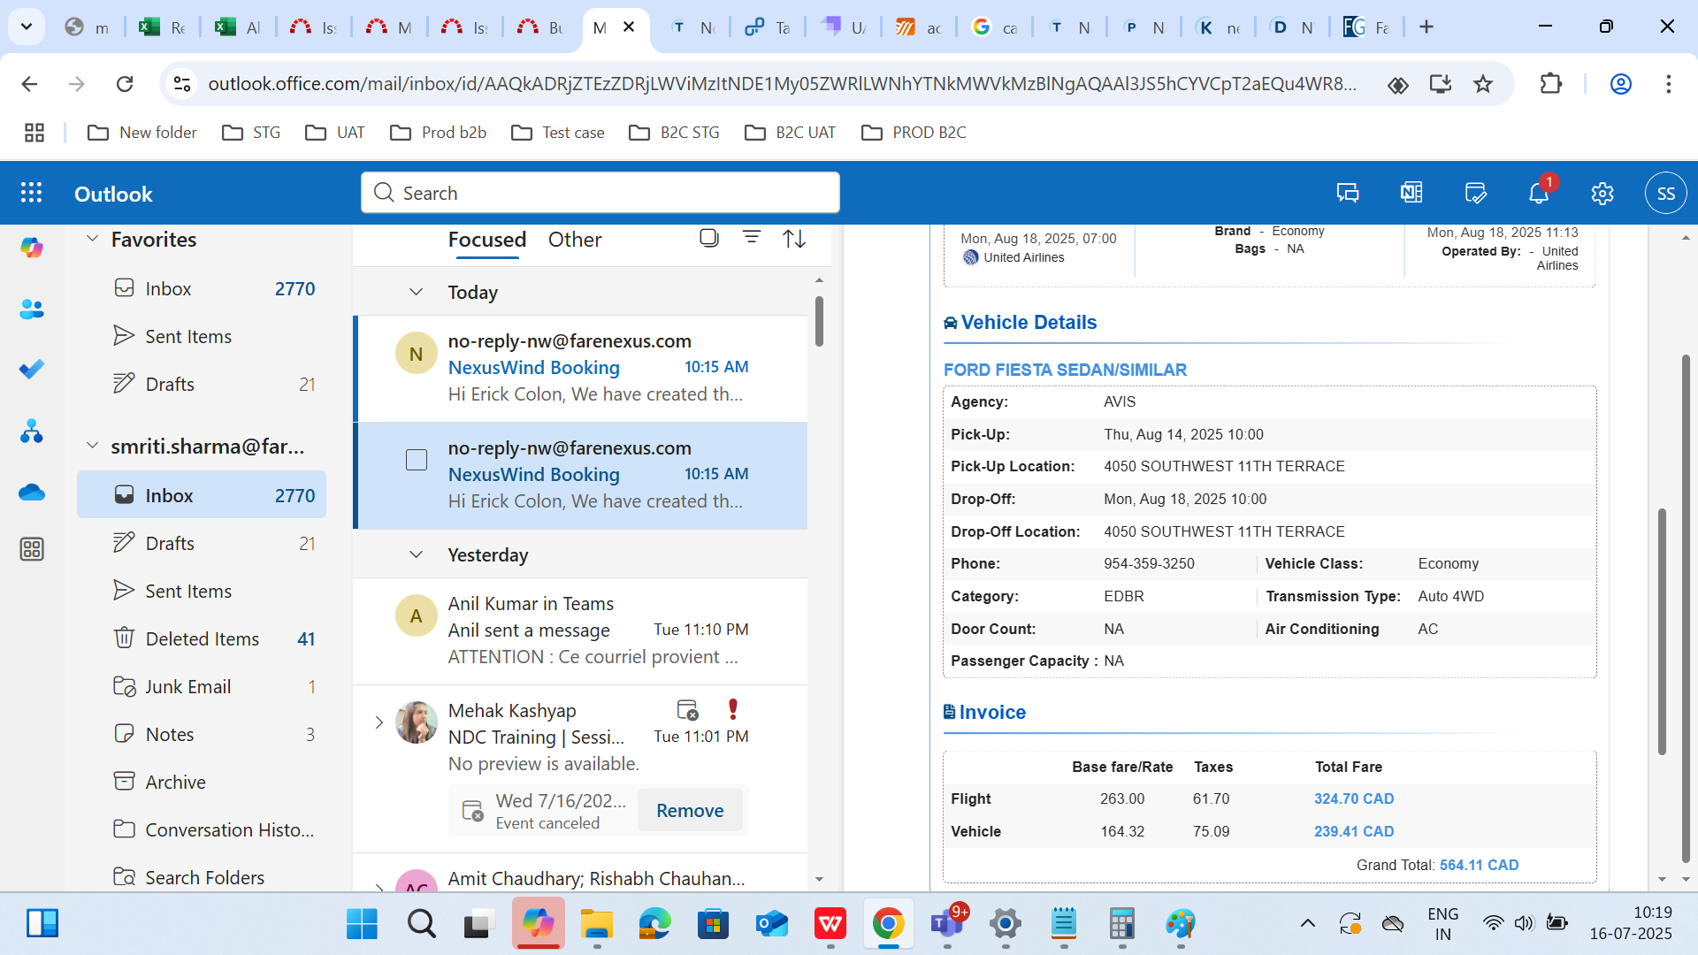This screenshot has width=1698, height=955.
Task: Open the message filter icon
Action: click(x=752, y=238)
